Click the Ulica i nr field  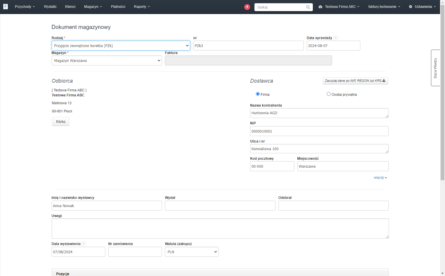coord(319,149)
